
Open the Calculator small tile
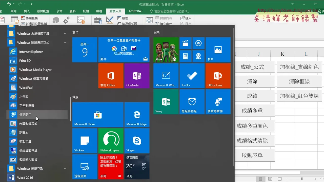185,56
